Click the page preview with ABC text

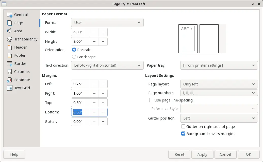click(x=188, y=39)
